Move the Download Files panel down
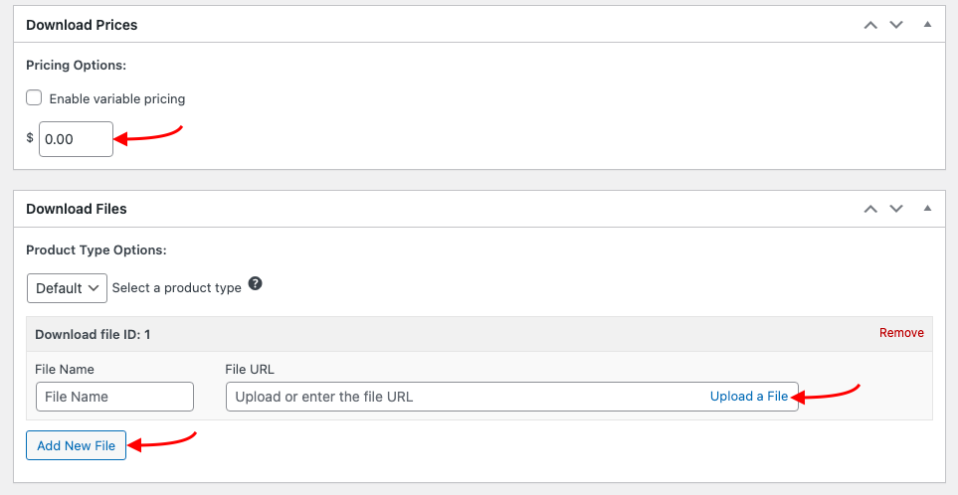Screen dimensions: 958x495 click(895, 209)
